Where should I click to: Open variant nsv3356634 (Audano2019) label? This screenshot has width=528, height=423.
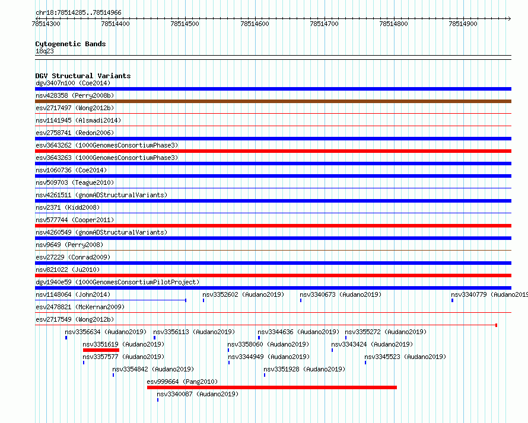point(106,332)
